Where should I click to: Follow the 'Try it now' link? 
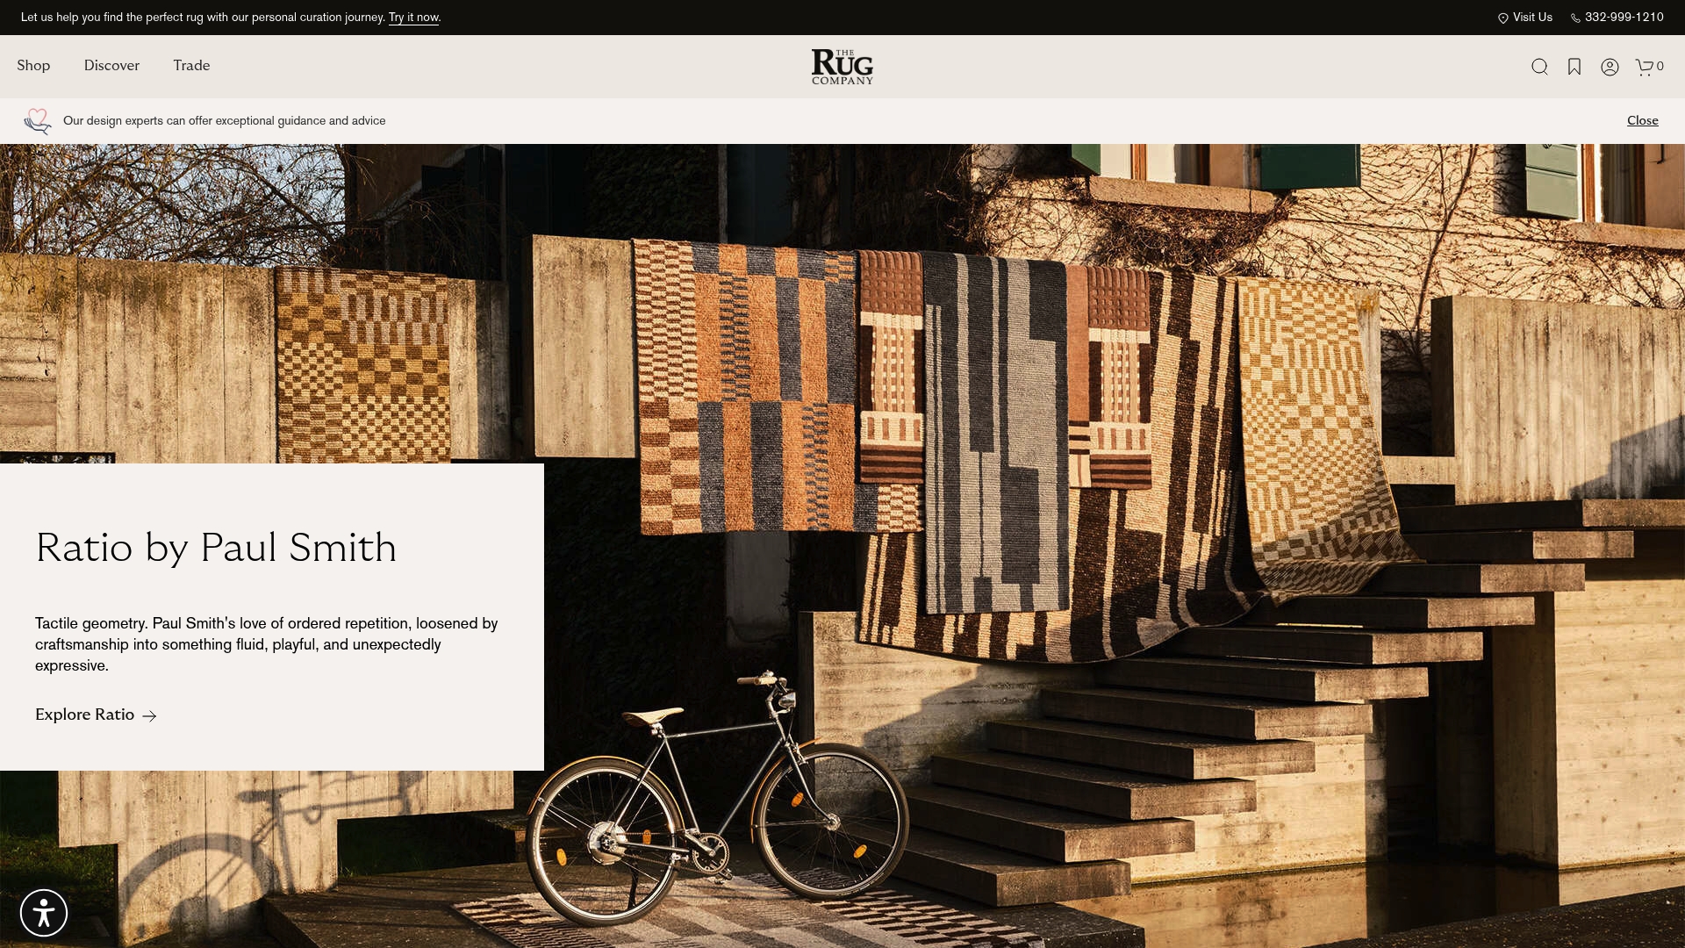(x=413, y=18)
